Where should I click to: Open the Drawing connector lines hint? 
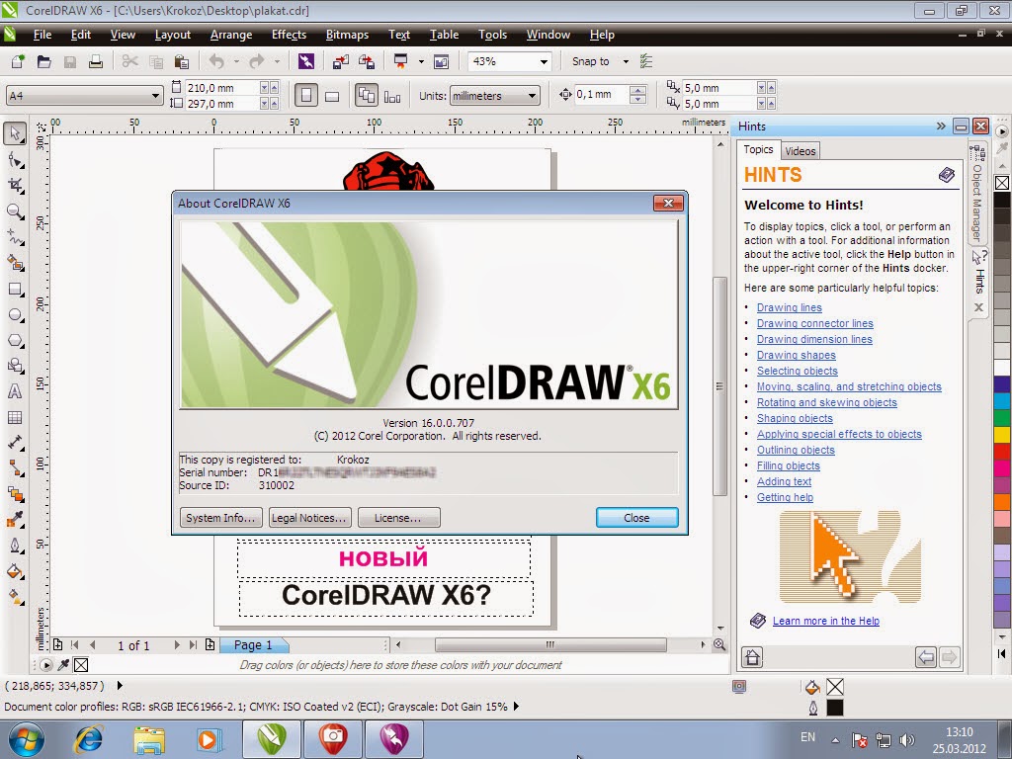814,323
